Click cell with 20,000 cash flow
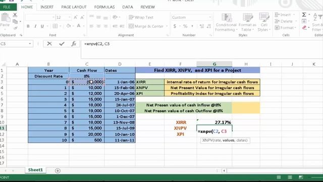323x182 pixels. pyautogui.click(x=87, y=134)
